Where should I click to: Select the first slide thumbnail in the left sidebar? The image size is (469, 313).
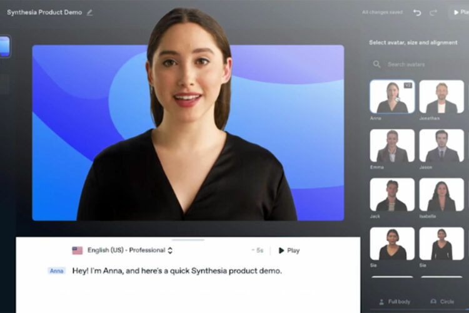[x=4, y=46]
